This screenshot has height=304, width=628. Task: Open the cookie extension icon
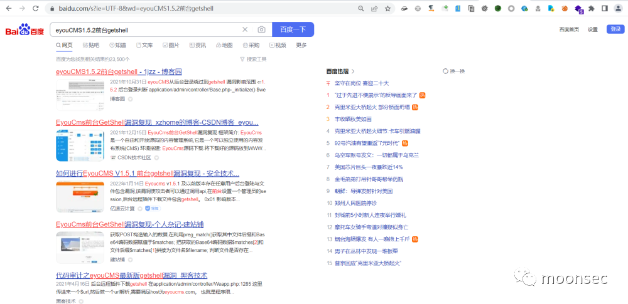coord(565,8)
